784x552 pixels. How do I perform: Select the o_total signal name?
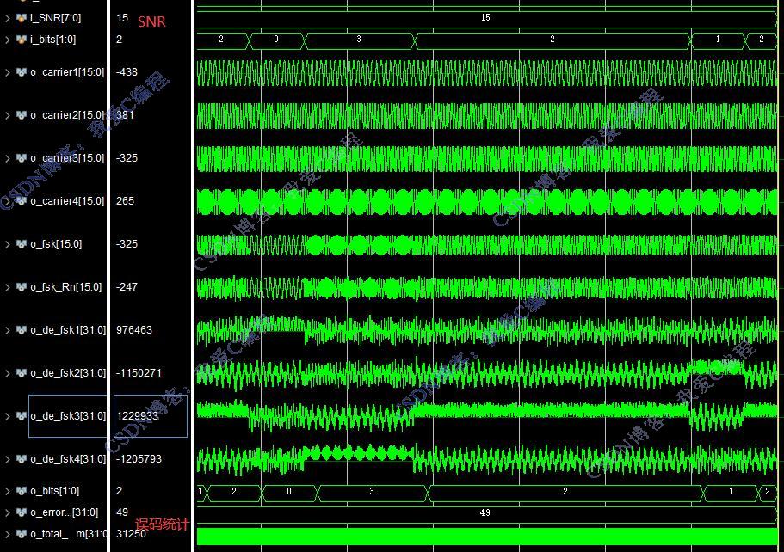[x=68, y=534]
